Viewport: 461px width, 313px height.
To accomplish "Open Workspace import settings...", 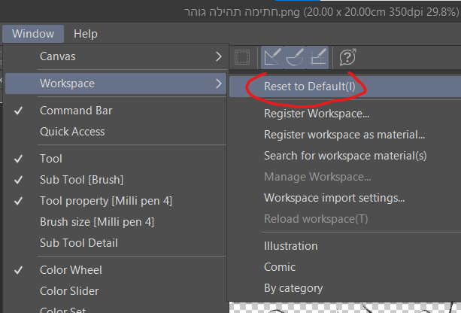I will pos(345,198).
